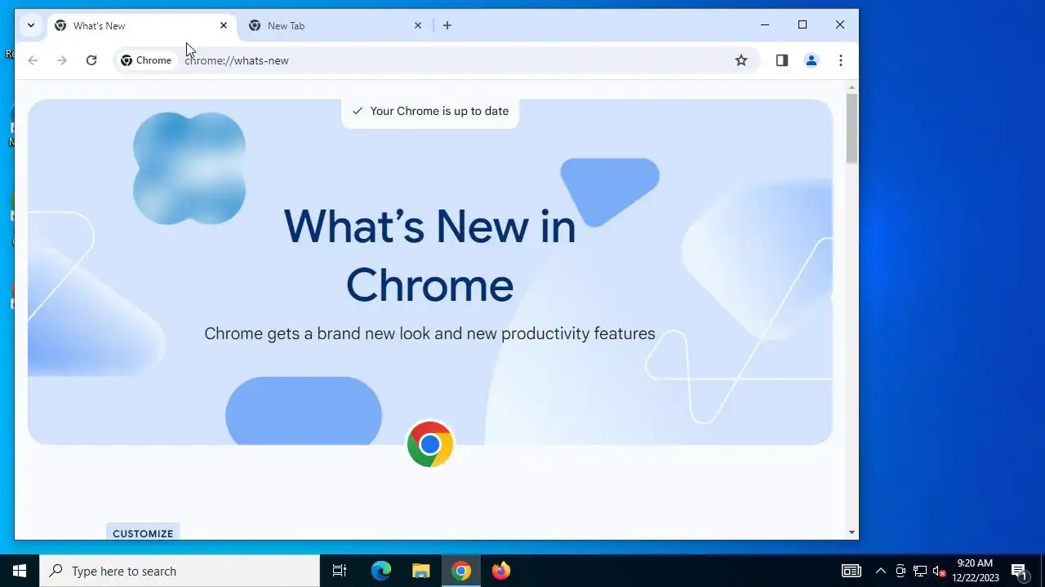Screen dimensions: 1045x587
Task: Click the muted volume tray icon
Action: point(940,571)
